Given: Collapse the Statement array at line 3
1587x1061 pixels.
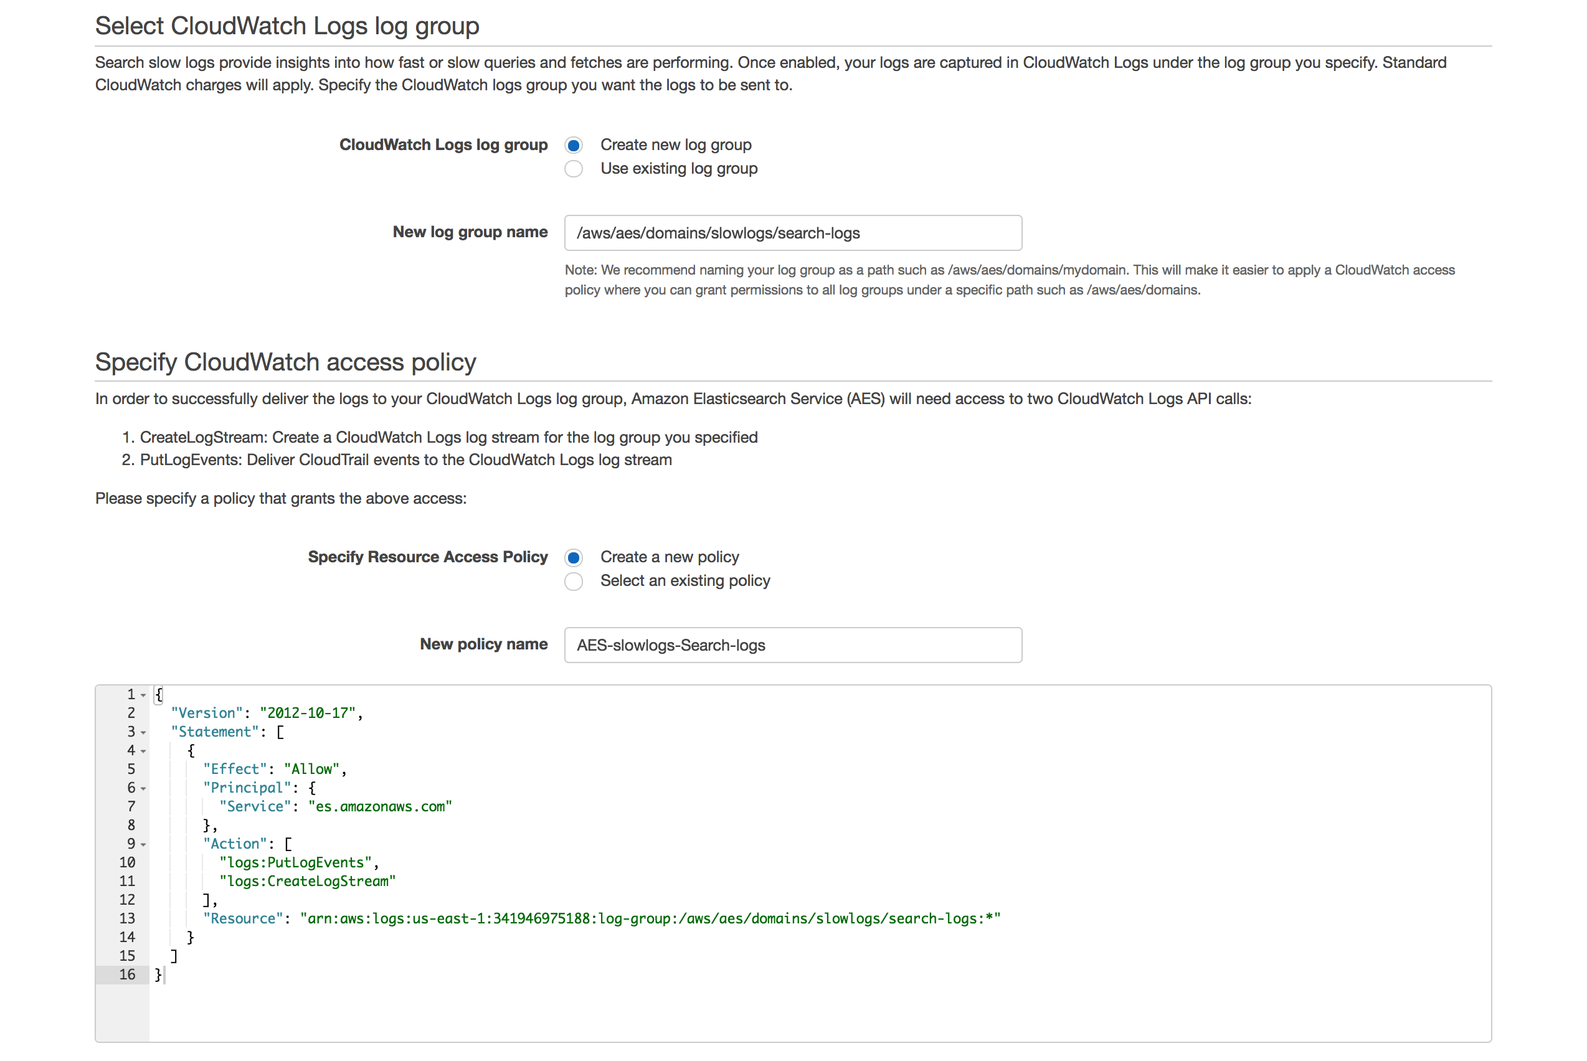Looking at the screenshot, I should coord(143,732).
